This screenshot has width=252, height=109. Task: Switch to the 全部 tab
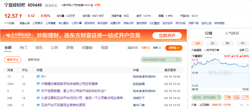tap(8, 48)
